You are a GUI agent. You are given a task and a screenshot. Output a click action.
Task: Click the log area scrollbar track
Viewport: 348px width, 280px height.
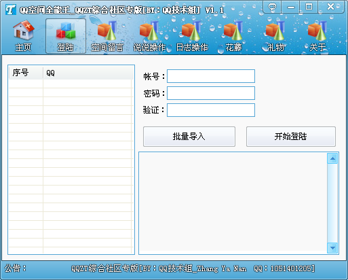332,203
